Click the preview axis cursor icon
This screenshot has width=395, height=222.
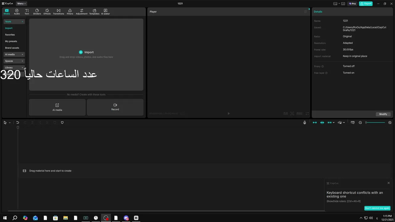tap(340, 123)
